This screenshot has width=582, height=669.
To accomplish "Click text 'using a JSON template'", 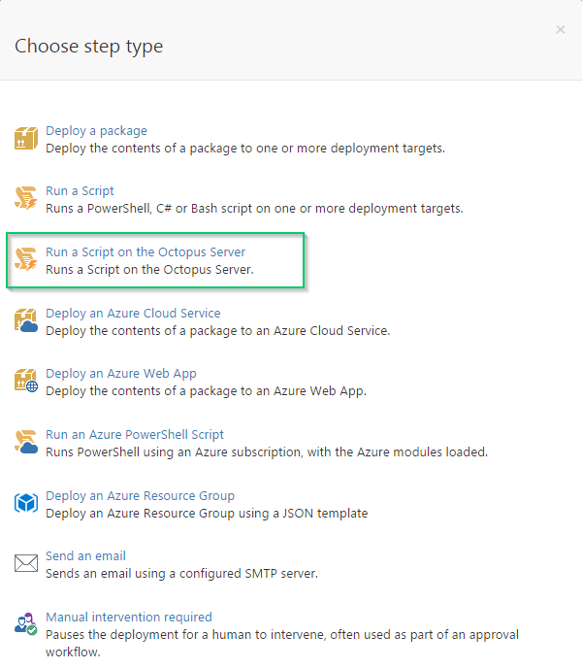I will pos(304,514).
